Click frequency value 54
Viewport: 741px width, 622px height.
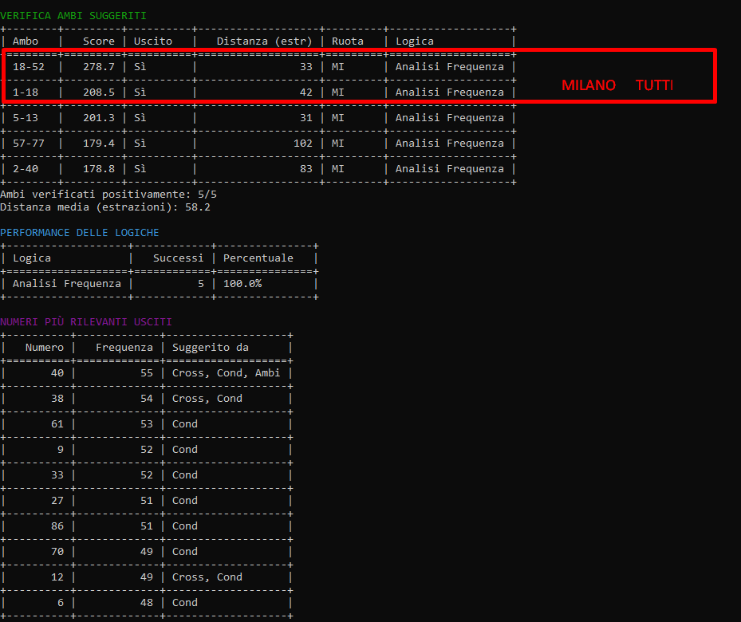pos(147,398)
